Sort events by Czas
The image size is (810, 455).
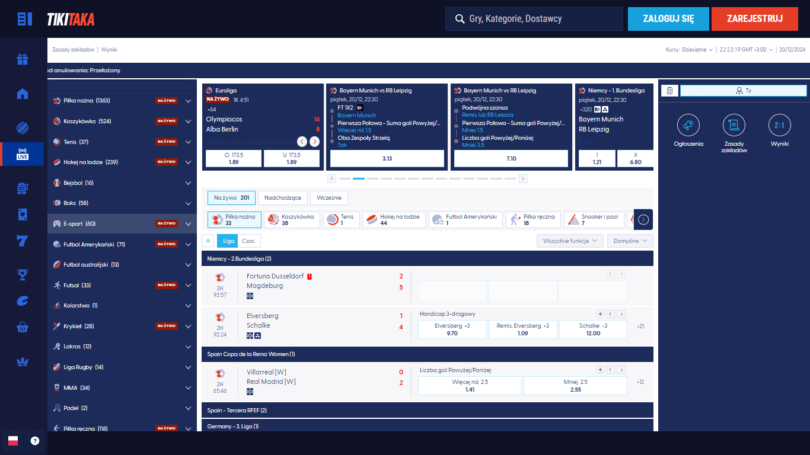pyautogui.click(x=249, y=241)
